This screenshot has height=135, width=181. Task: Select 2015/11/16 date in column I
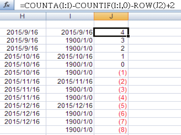pos(70,81)
